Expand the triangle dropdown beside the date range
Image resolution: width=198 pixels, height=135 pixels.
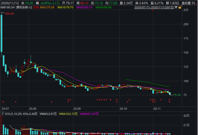coord(176,7)
